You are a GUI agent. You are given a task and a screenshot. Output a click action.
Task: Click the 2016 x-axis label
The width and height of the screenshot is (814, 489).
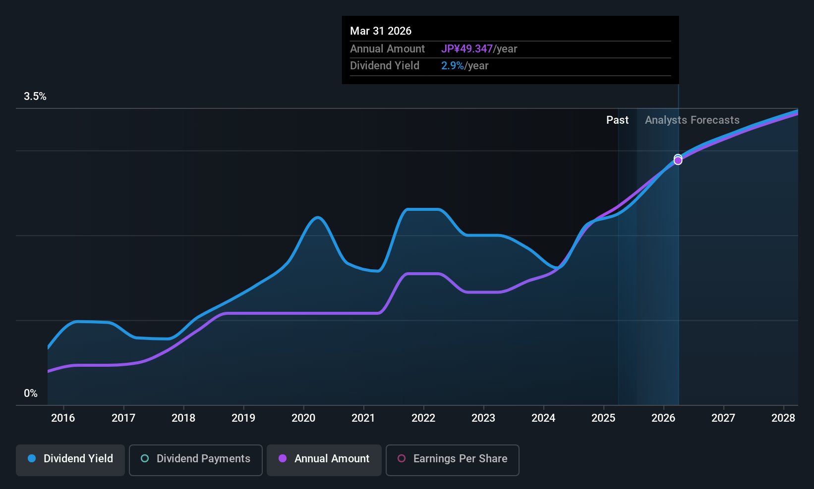coord(63,418)
